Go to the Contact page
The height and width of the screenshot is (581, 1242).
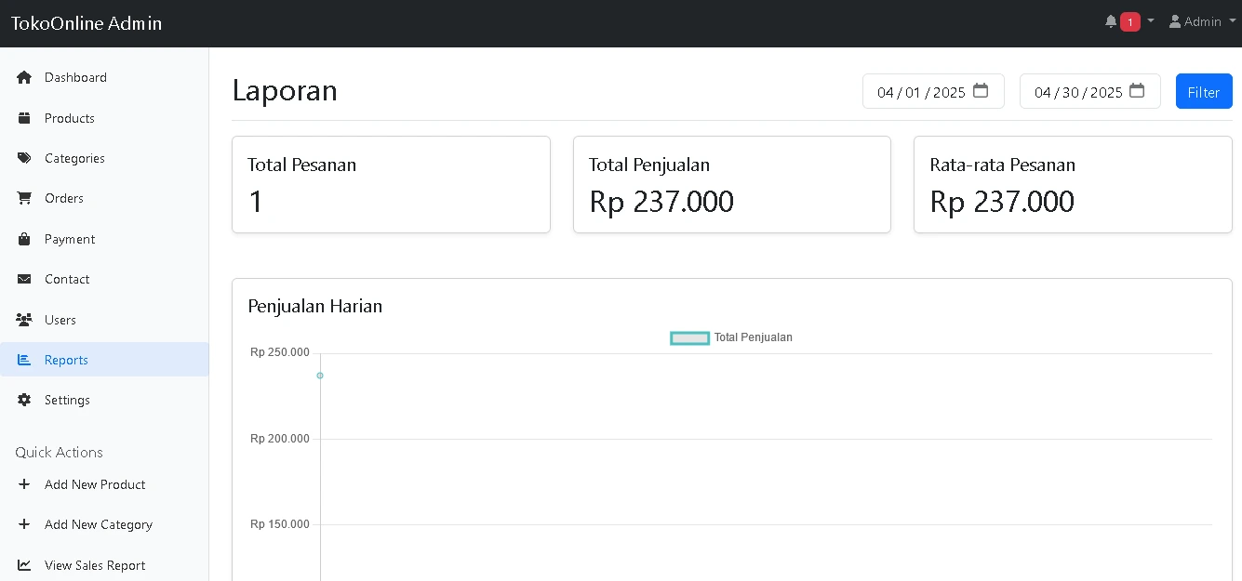point(104,279)
